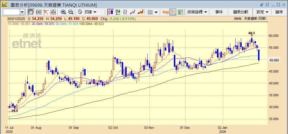Image resolution: width=288 pixels, height=134 pixels.
Task: Click the 60.3 high price marker
Action: tap(252, 33)
